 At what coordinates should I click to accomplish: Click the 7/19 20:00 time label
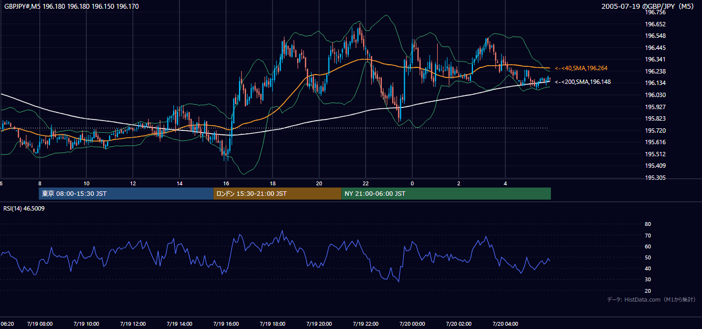[x=319, y=324]
